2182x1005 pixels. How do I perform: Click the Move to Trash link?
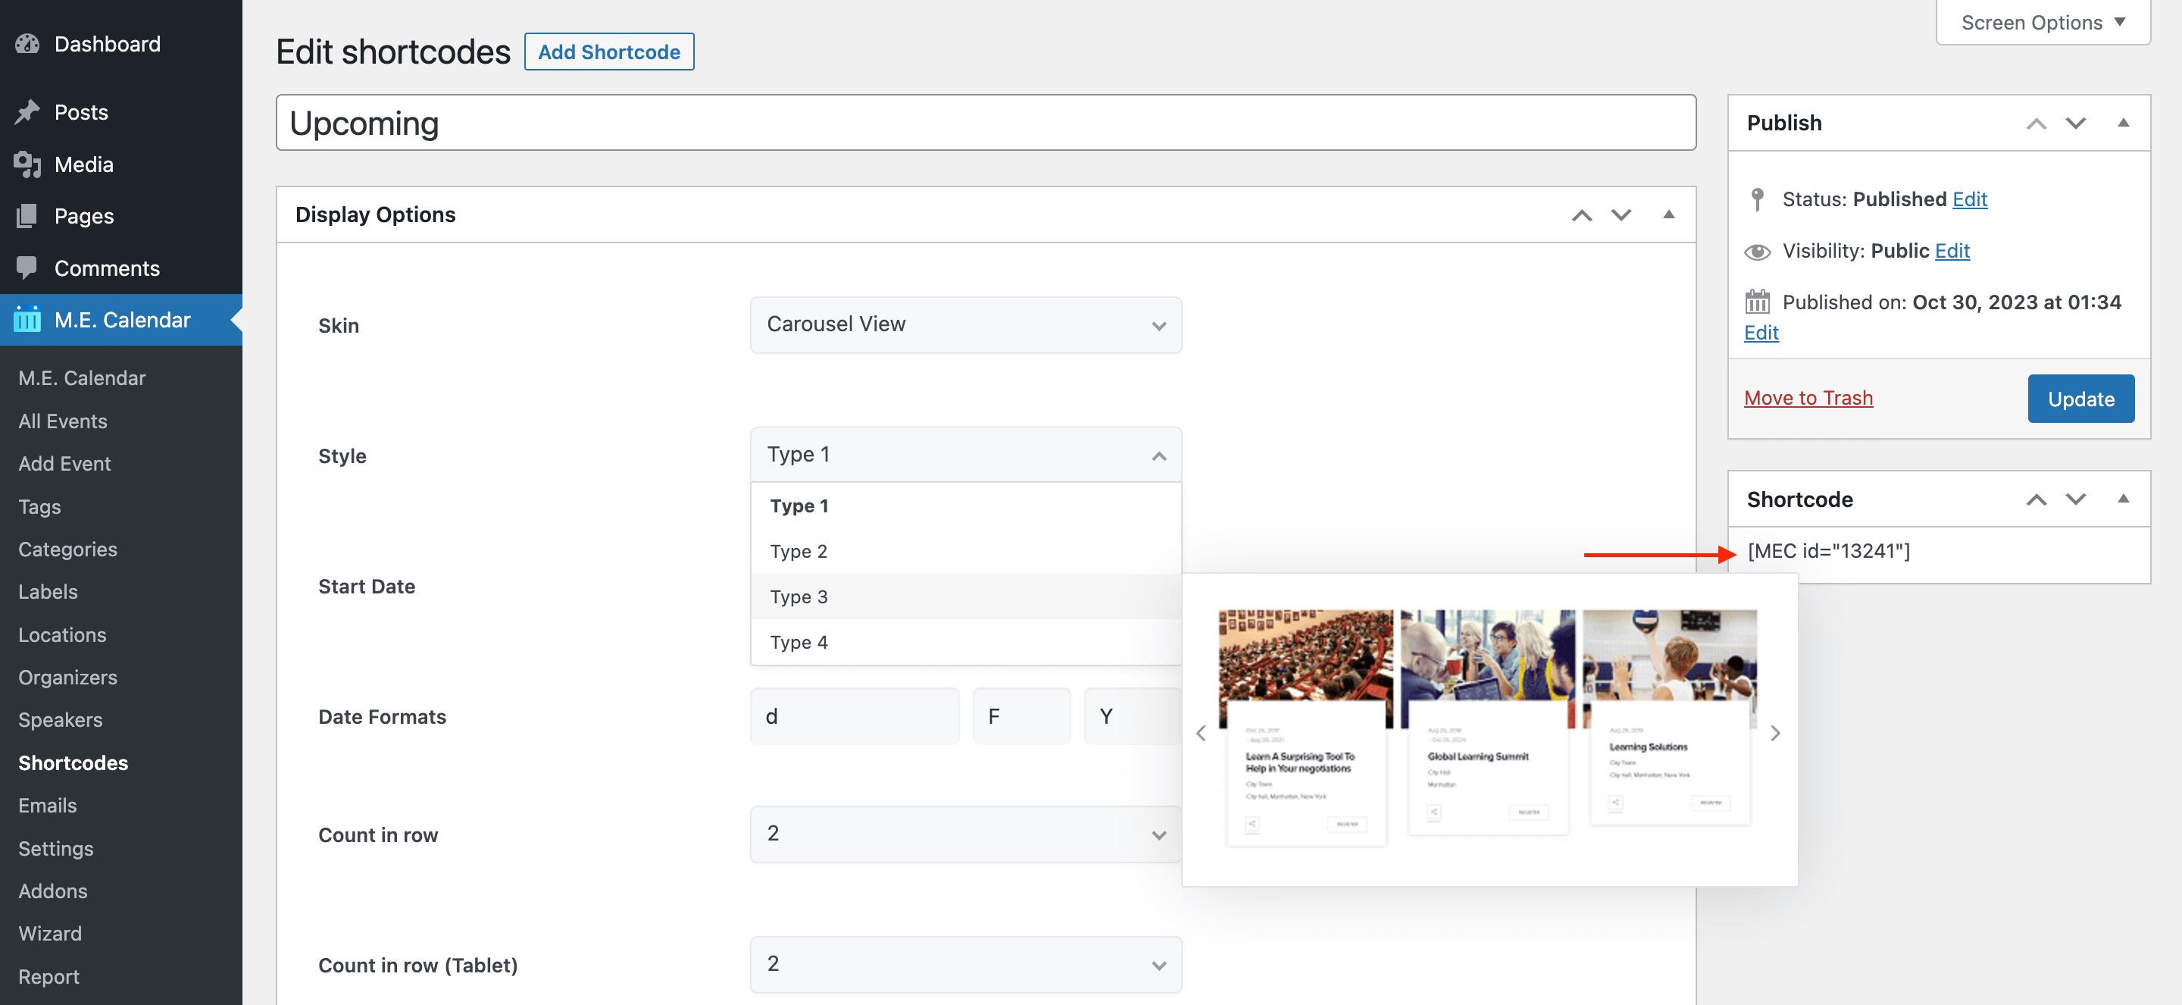click(1808, 398)
